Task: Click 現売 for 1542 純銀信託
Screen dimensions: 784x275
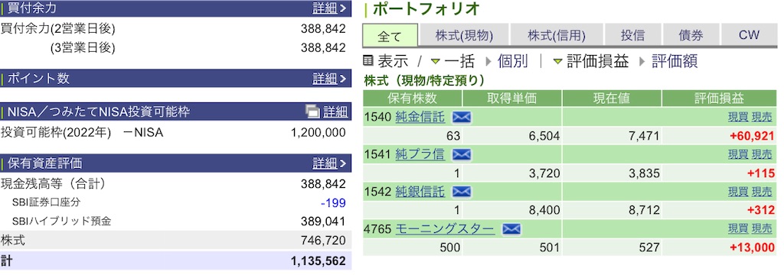Action: click(763, 192)
